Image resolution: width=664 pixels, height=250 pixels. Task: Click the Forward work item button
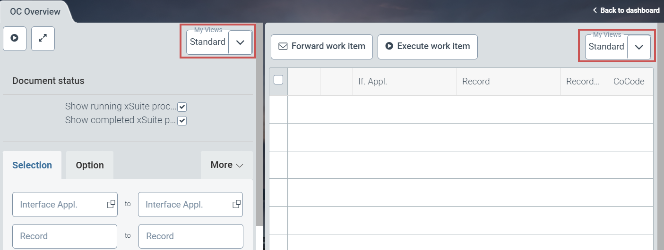tap(322, 46)
